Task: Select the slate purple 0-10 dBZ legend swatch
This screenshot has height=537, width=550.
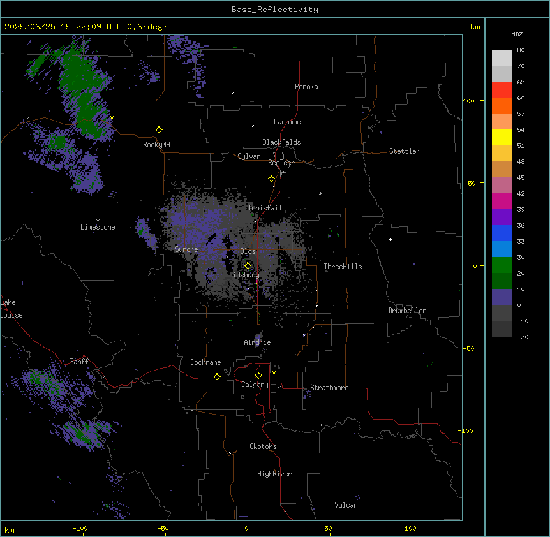Action: pos(502,297)
